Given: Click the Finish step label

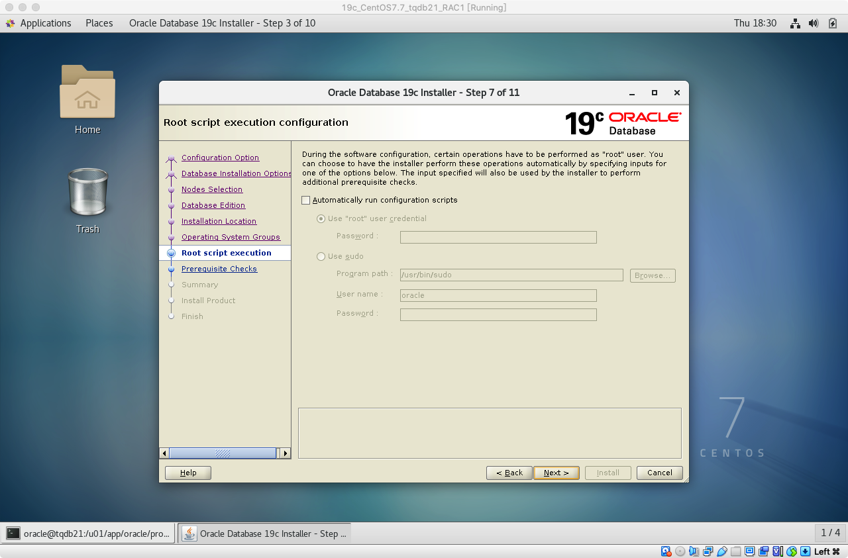Looking at the screenshot, I should pos(192,316).
